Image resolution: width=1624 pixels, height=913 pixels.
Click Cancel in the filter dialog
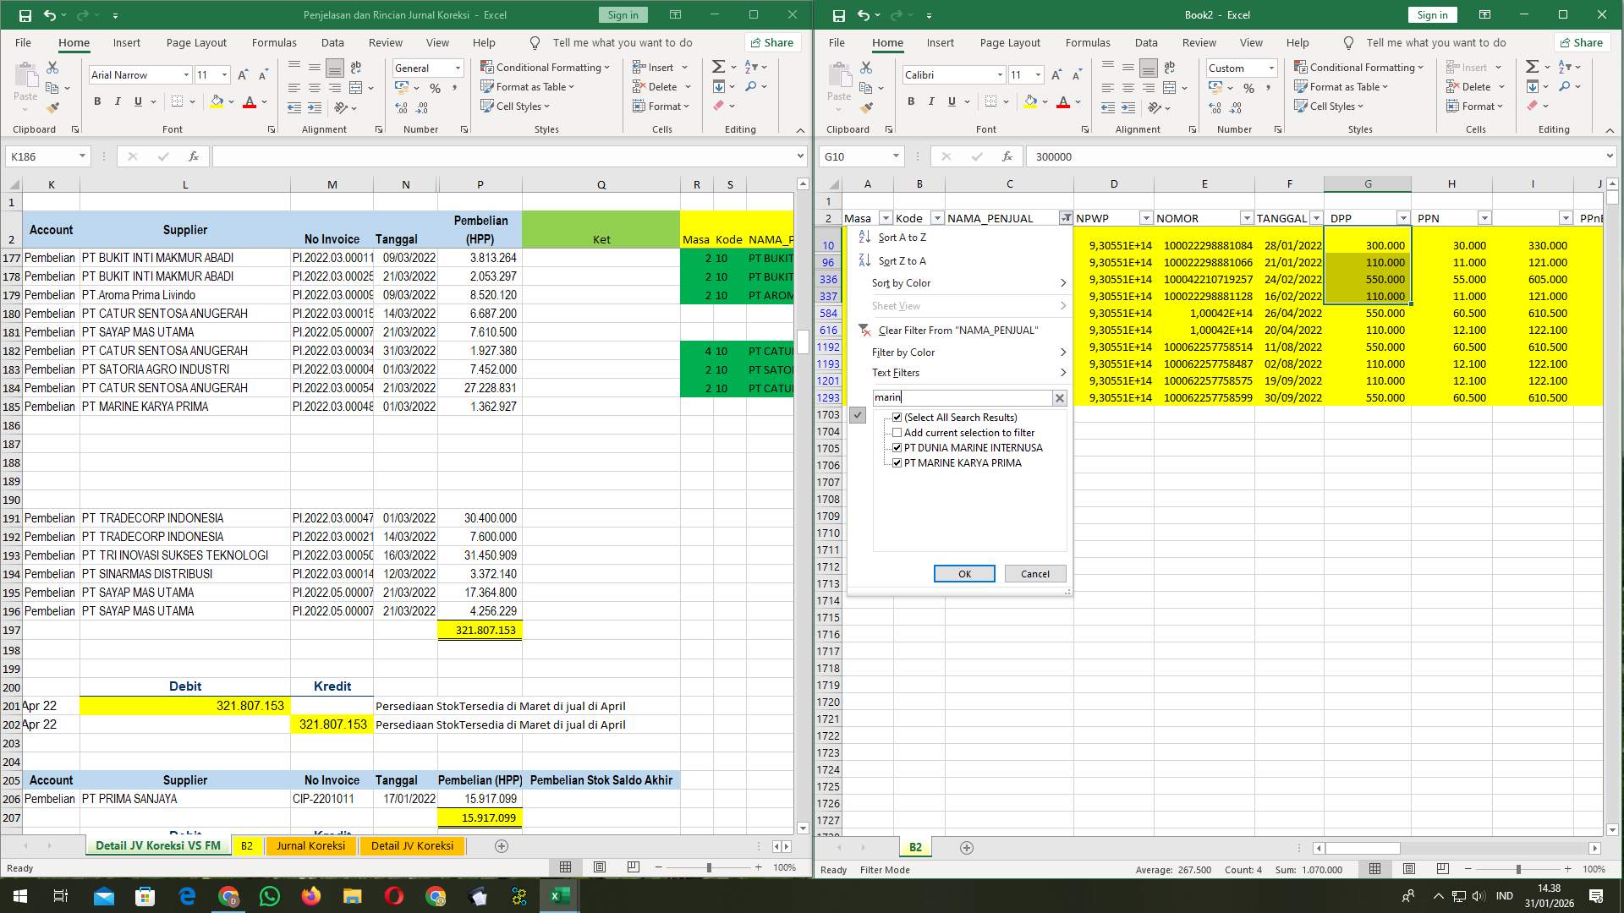pos(1034,574)
